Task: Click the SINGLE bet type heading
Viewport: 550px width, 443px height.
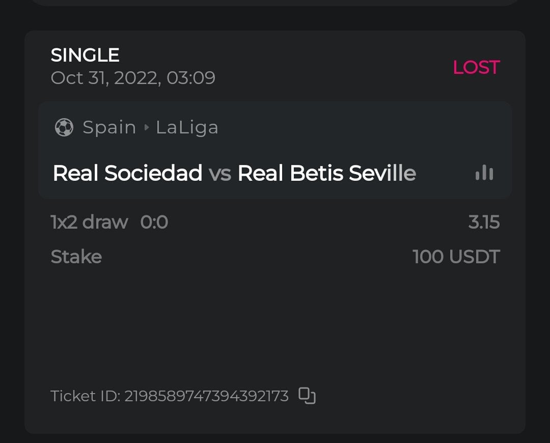Action: point(85,55)
